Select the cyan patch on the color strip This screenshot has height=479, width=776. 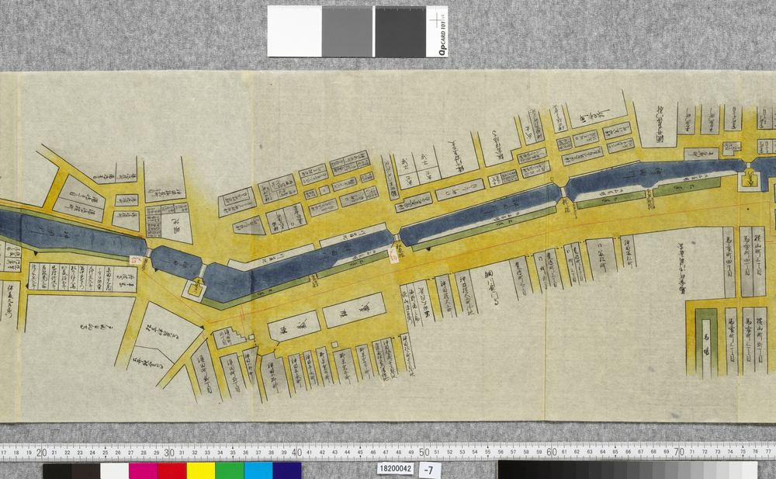pyautogui.click(x=258, y=470)
